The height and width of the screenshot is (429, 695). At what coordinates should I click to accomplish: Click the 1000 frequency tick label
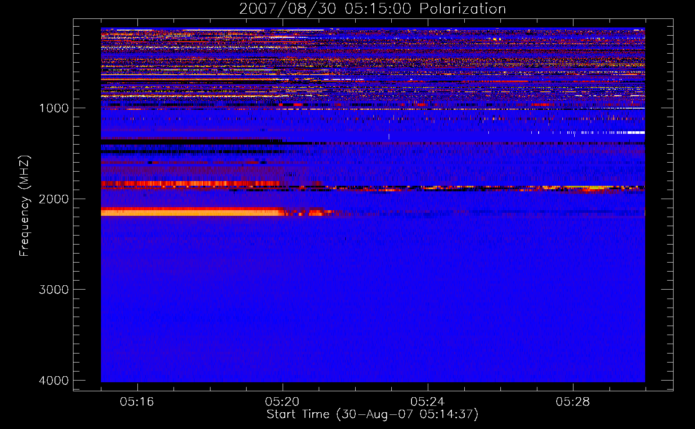click(54, 108)
